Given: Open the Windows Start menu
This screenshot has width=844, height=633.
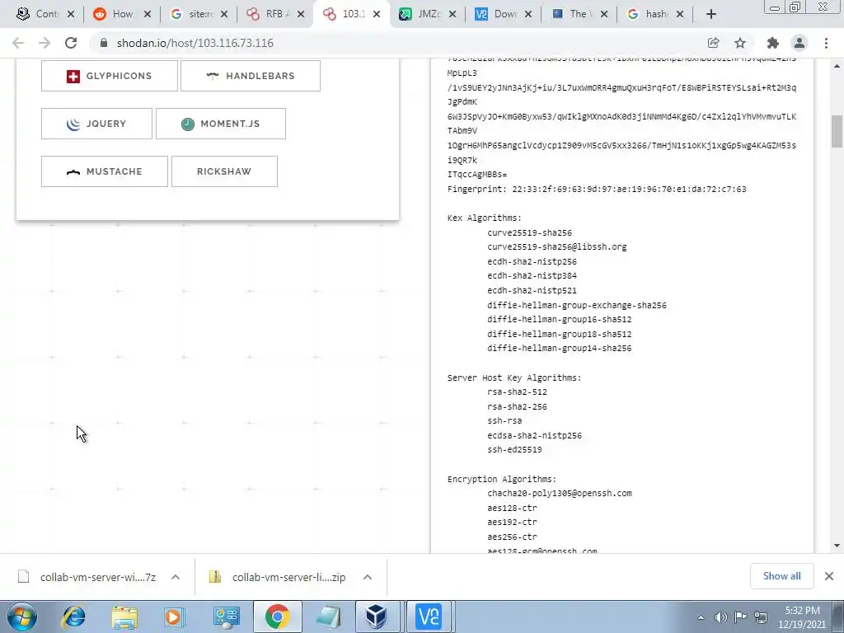Looking at the screenshot, I should [21, 617].
